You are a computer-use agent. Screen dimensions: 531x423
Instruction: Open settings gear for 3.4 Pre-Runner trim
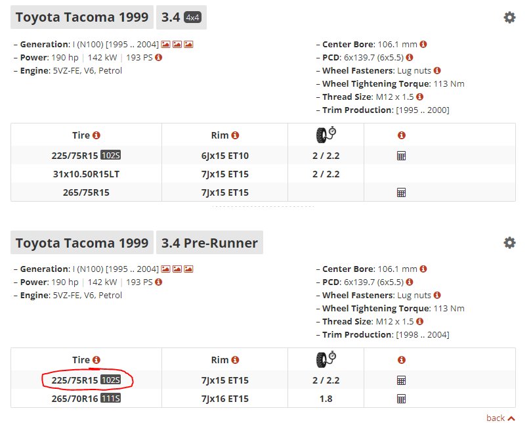tap(509, 242)
